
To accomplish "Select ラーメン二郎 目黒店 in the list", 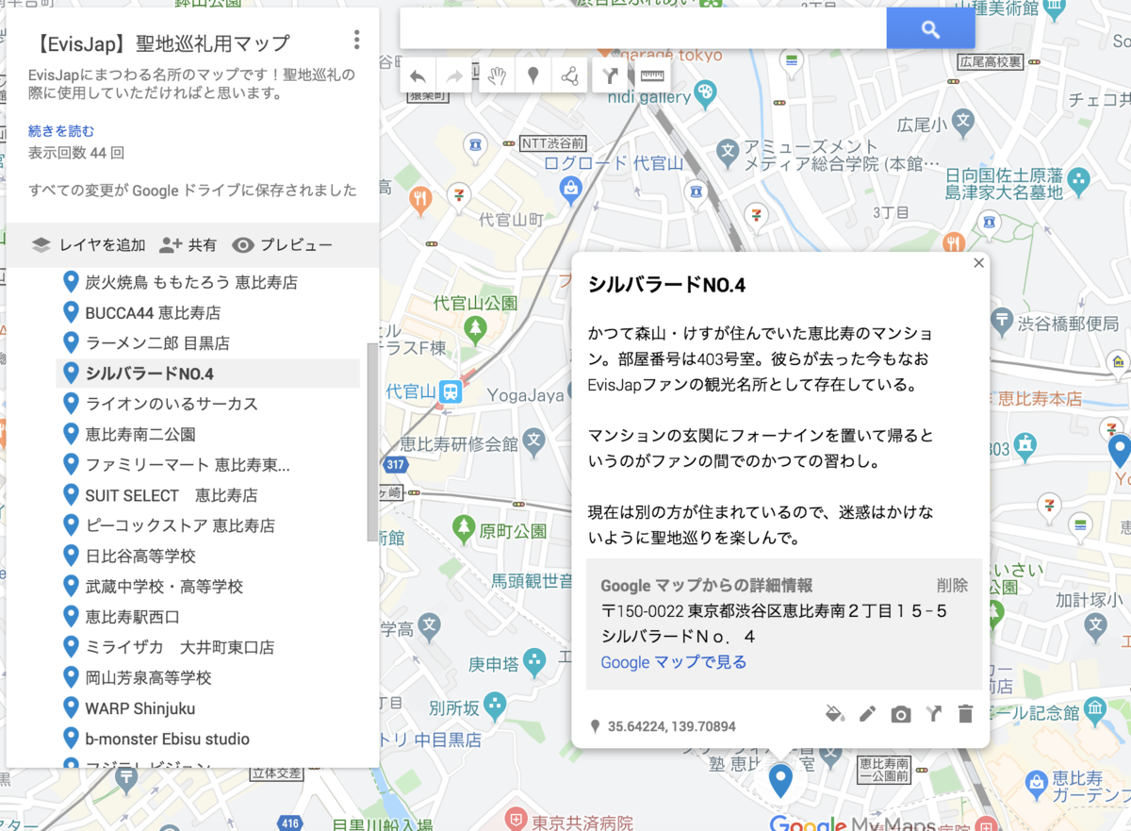I will click(207, 343).
